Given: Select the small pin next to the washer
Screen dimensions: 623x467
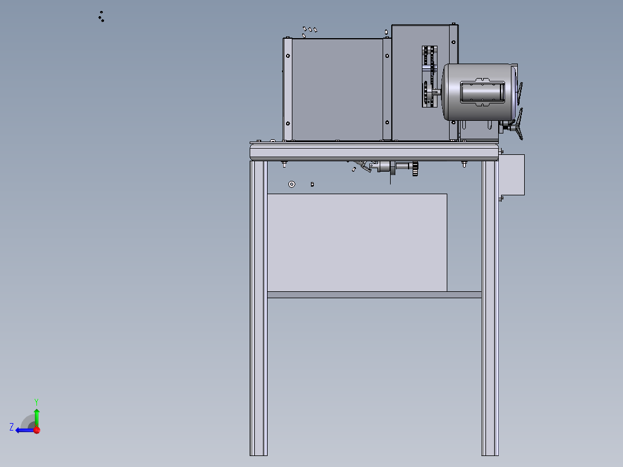Looking at the screenshot, I should (312, 184).
